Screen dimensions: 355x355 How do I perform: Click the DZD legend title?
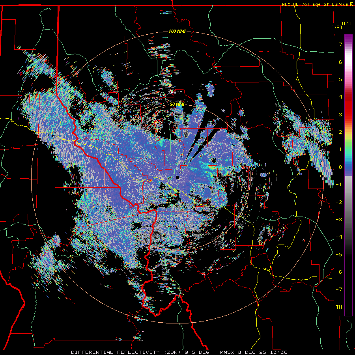point(347,24)
